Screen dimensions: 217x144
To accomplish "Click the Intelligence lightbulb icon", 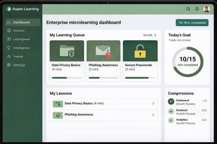I will pyautogui.click(x=9, y=48).
